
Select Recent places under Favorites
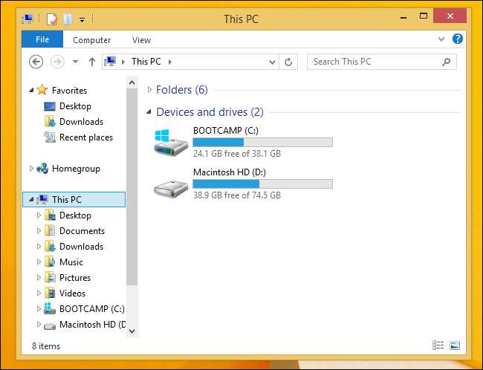(x=85, y=137)
